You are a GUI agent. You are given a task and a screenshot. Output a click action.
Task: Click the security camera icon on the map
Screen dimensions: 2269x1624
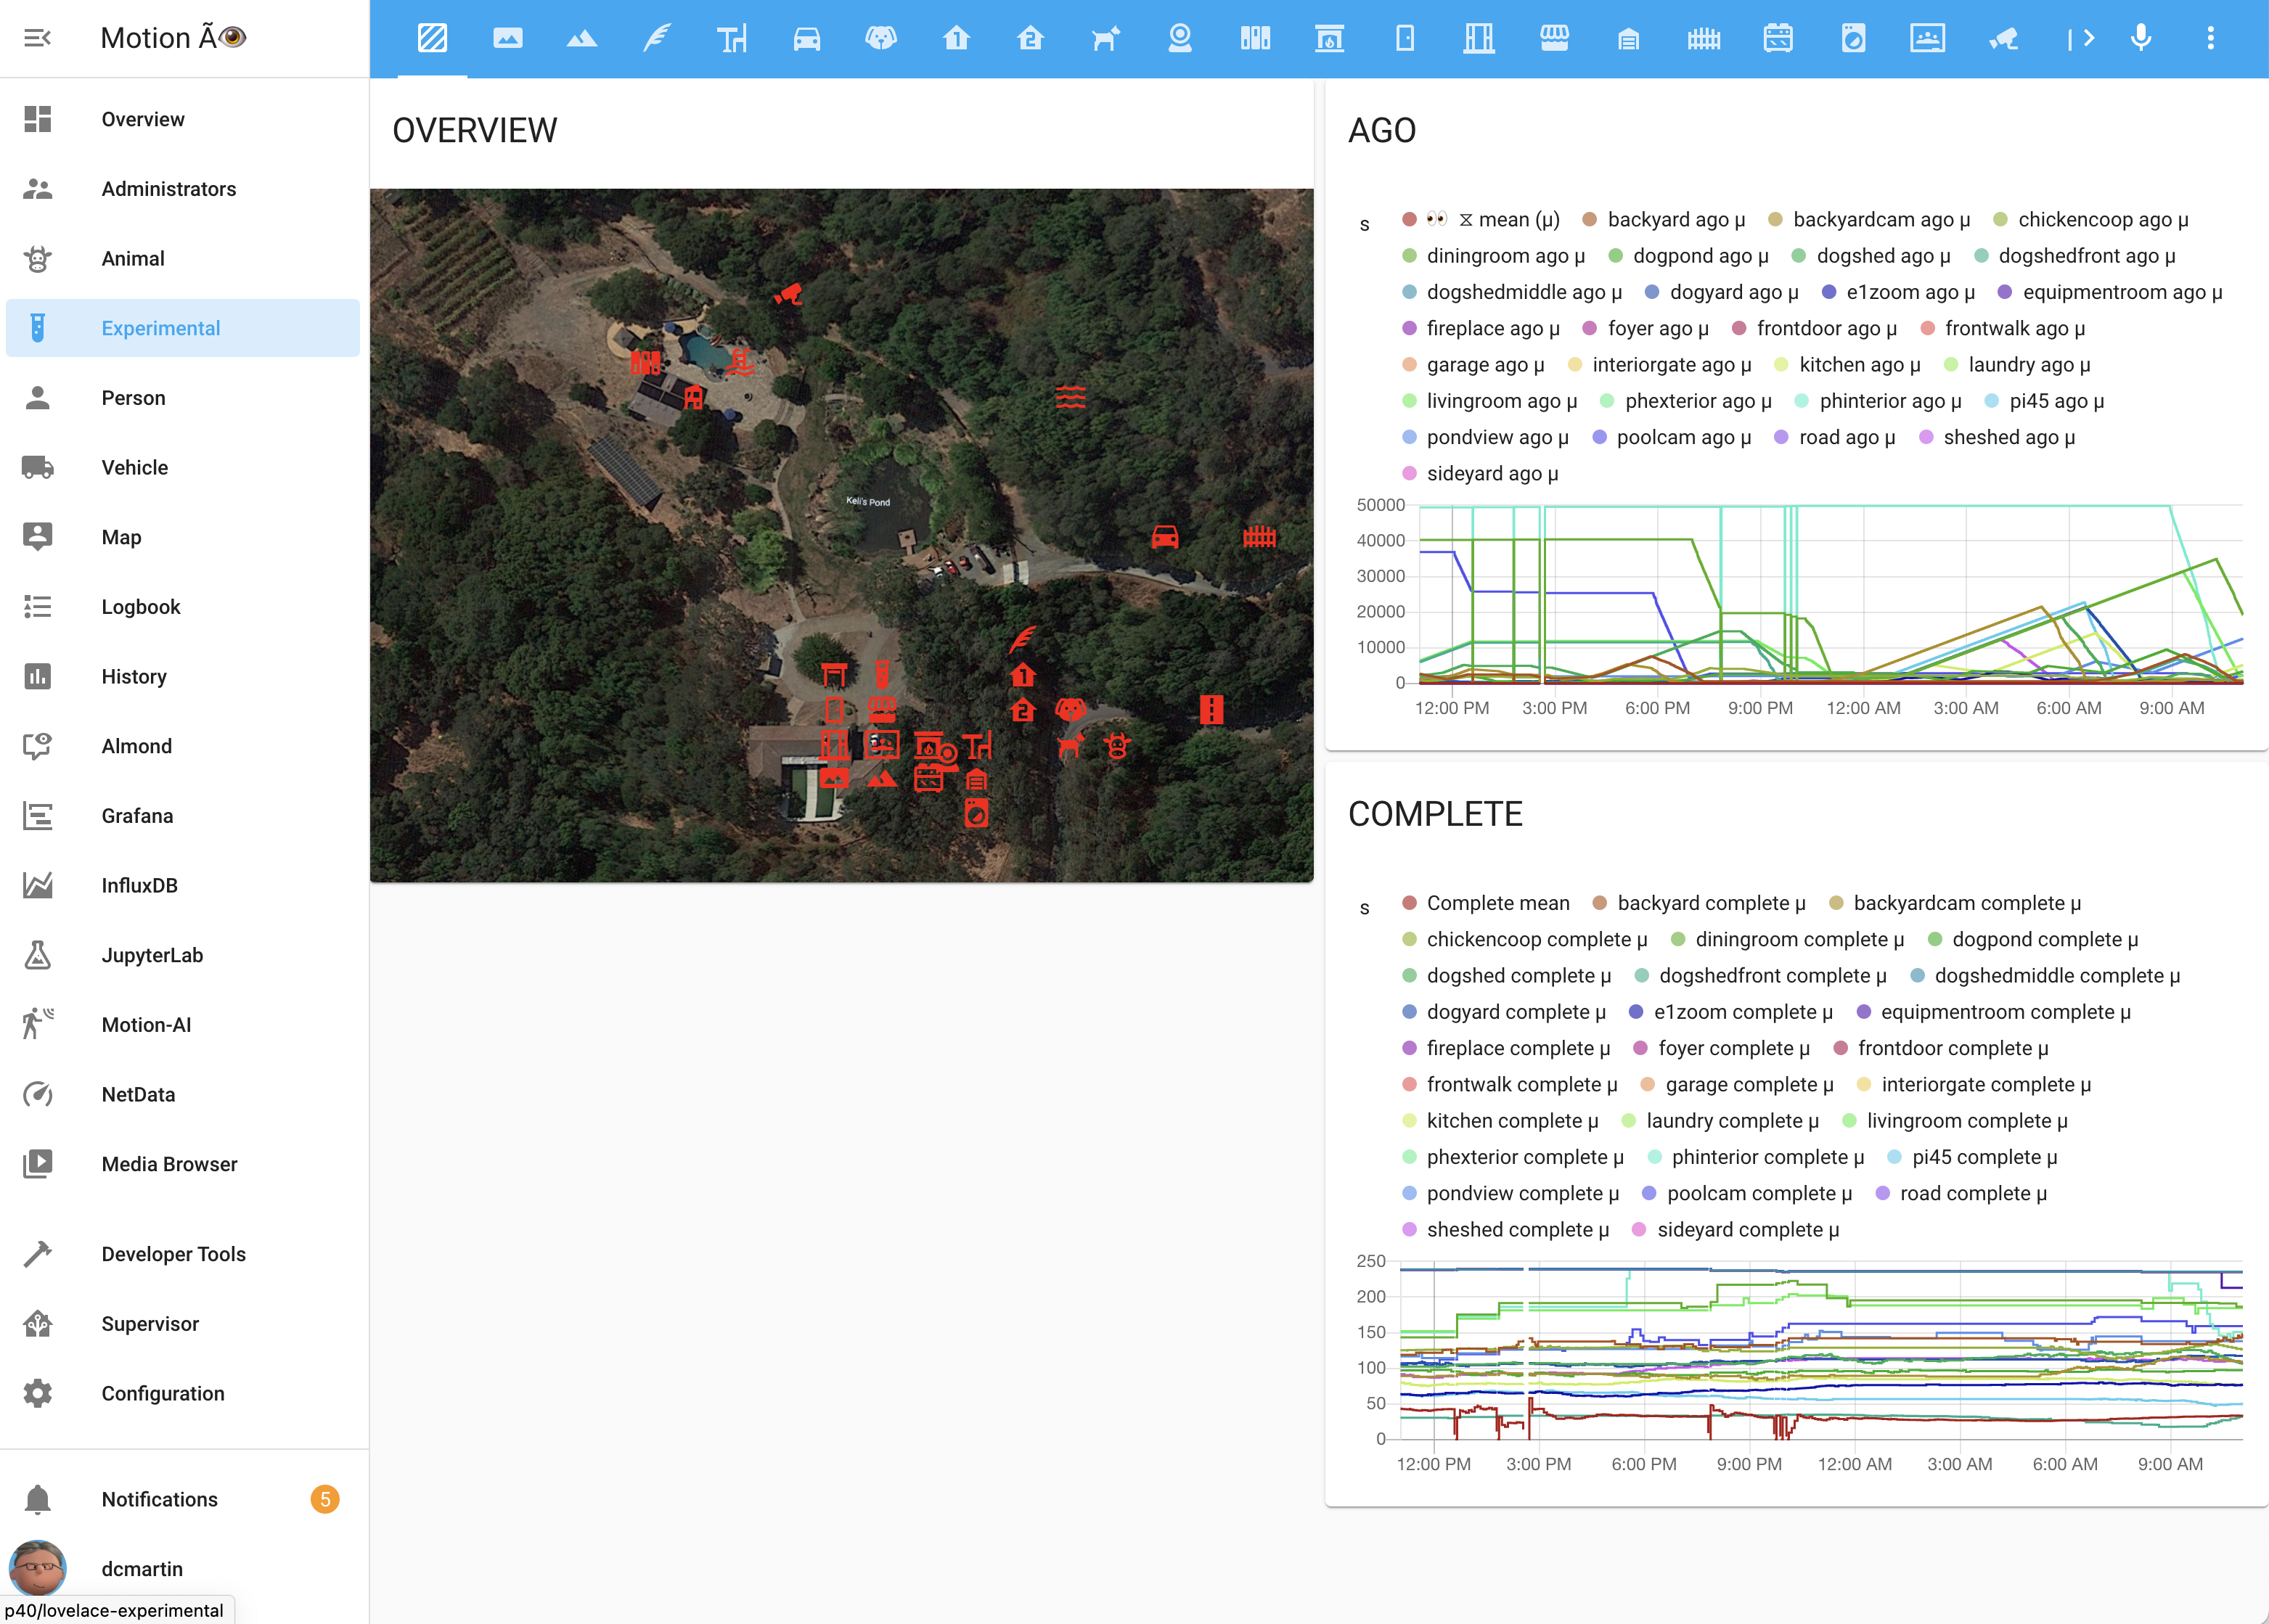[x=789, y=294]
